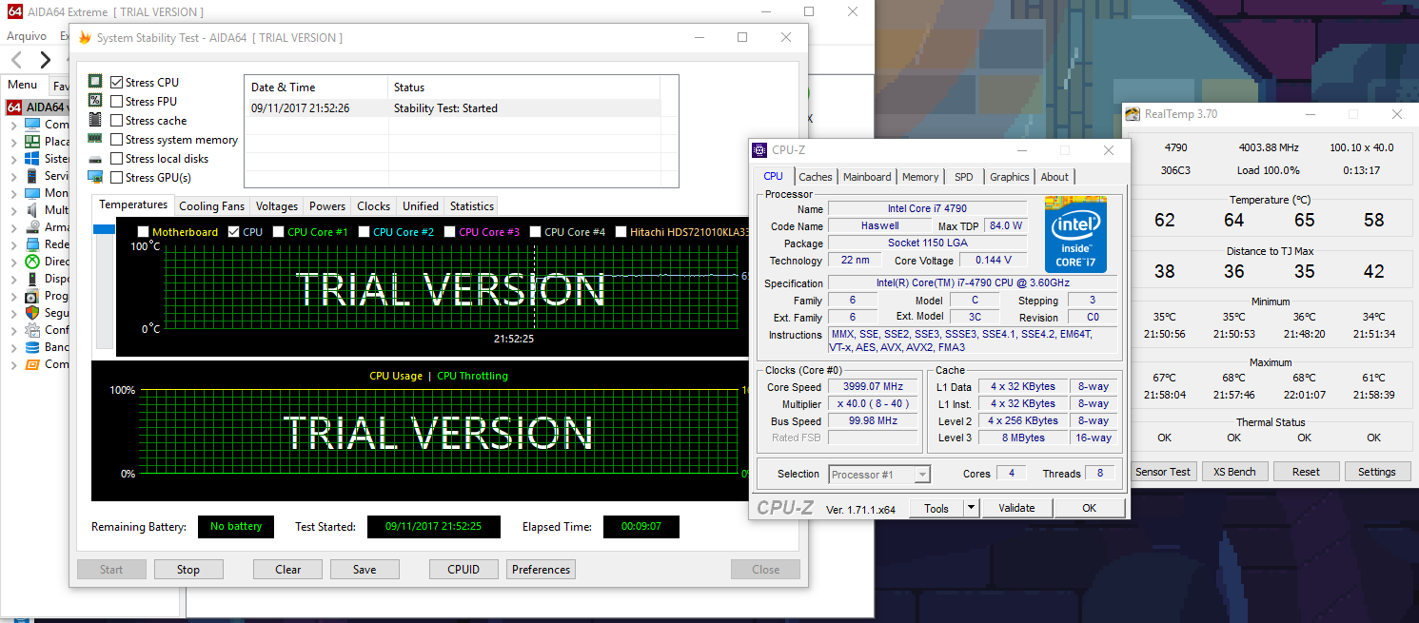Viewport: 1419px width, 623px height.
Task: Click the Status column header
Action: click(523, 88)
